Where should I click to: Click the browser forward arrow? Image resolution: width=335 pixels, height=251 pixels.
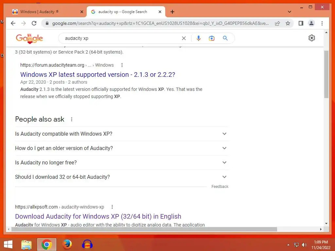coord(24,23)
